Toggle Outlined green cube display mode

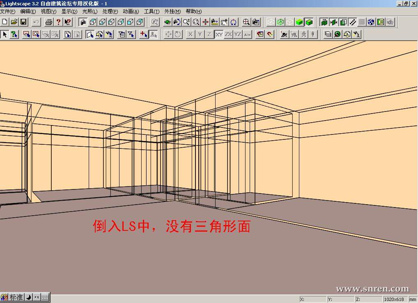point(309,22)
